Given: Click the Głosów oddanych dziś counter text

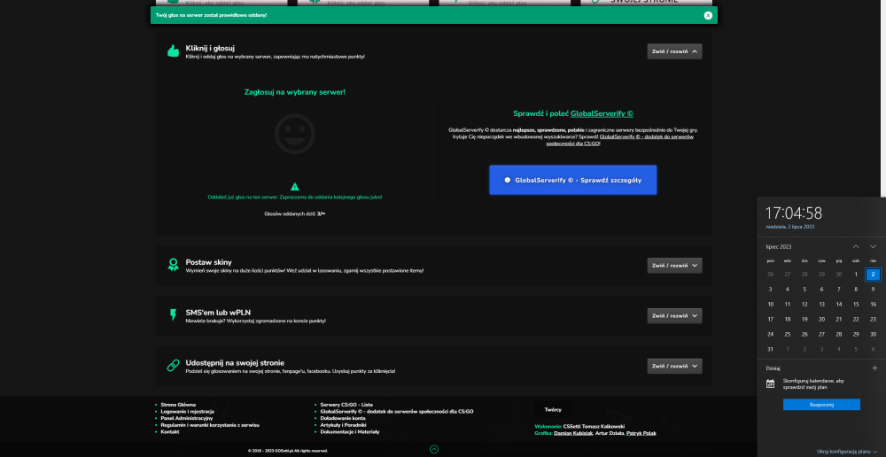Looking at the screenshot, I should click(294, 214).
